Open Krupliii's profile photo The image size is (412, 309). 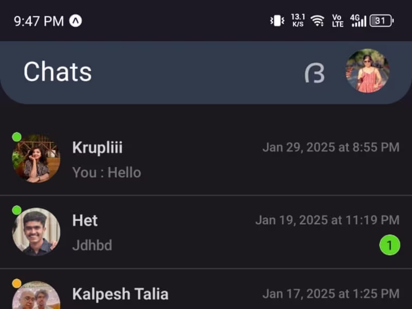pos(36,159)
